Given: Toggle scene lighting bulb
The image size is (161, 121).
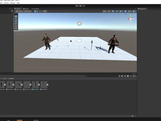Looking at the screenshot, I should [113, 11].
